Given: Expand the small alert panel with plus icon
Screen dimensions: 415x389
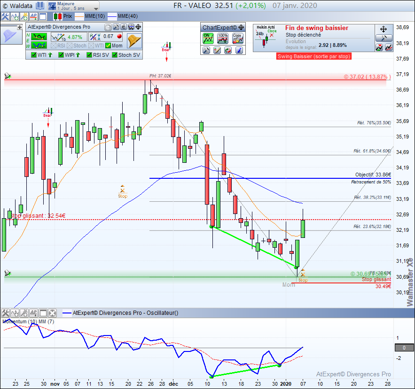Looking at the screenshot, I should pos(20,27).
